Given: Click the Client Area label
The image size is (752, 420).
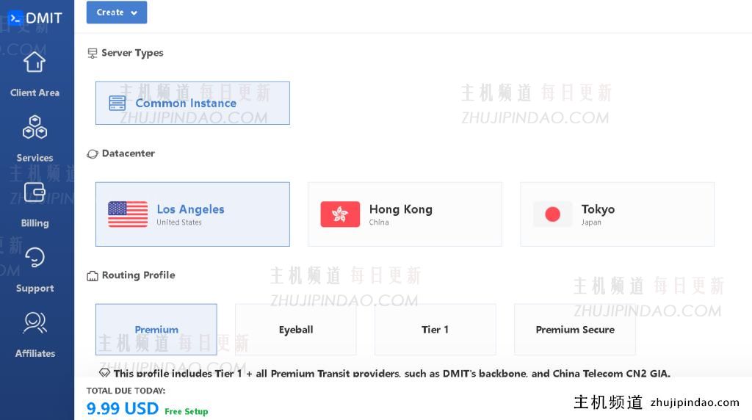Looking at the screenshot, I should click(x=35, y=93).
